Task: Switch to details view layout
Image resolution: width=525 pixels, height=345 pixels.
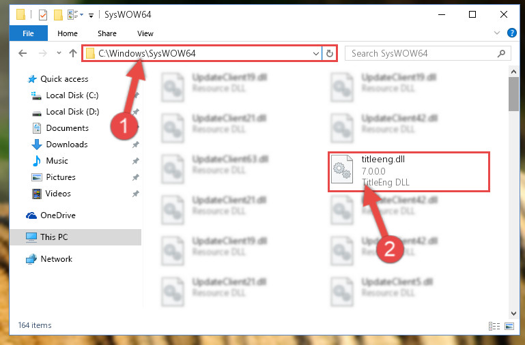Action: pos(494,326)
